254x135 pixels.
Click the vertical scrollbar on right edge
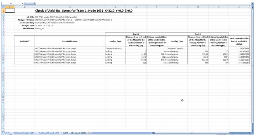coord(252,59)
